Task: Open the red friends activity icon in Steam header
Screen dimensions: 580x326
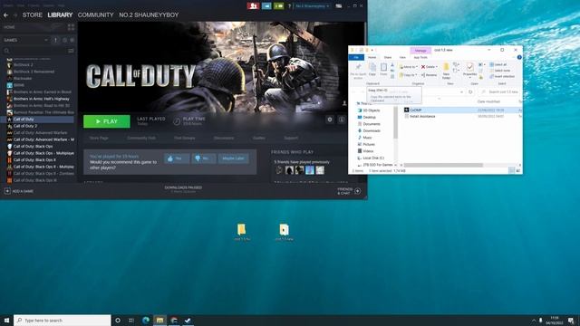Action: 253,6
